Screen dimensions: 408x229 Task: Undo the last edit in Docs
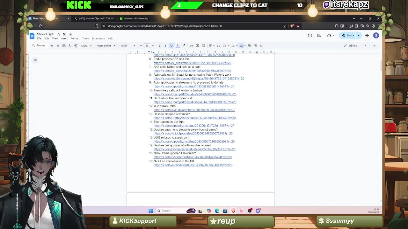[52, 46]
